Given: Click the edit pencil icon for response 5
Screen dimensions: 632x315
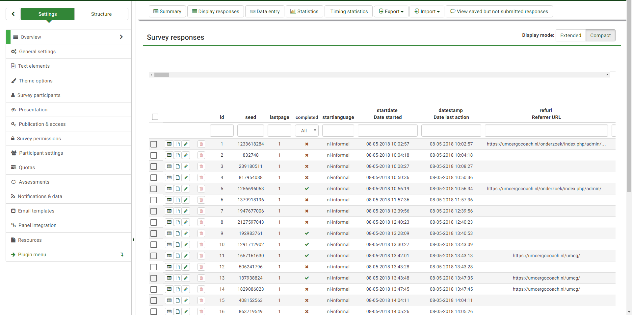Looking at the screenshot, I should click(186, 189).
